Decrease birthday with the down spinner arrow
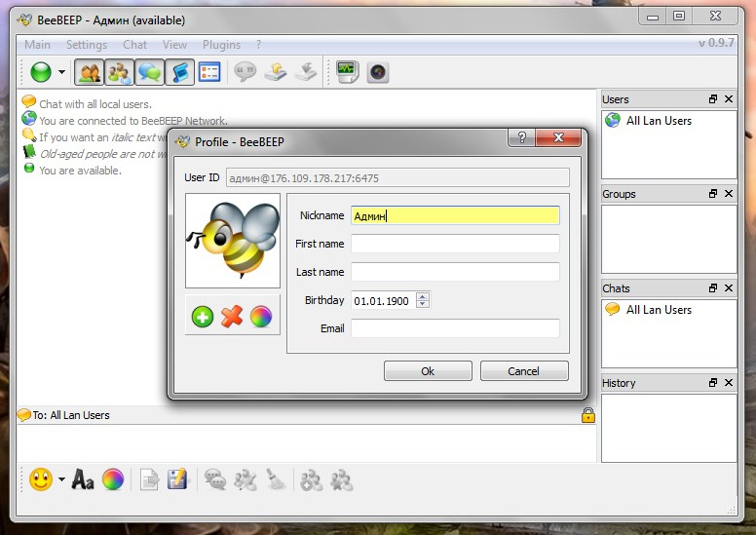Screen dimensions: 756x535 click(x=423, y=304)
